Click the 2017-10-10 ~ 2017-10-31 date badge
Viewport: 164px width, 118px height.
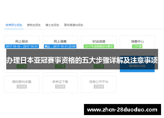22,46
